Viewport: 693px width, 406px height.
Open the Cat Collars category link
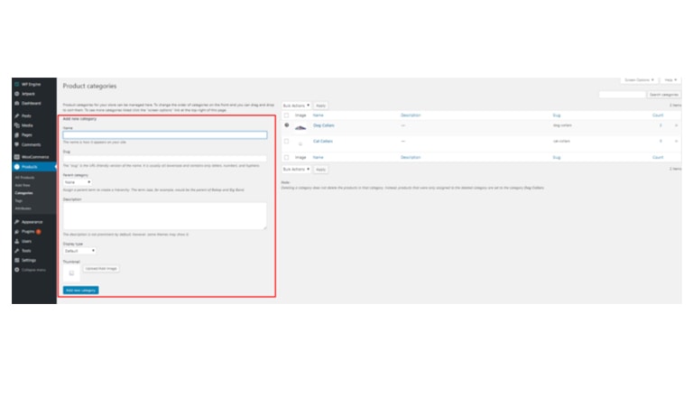tap(323, 142)
